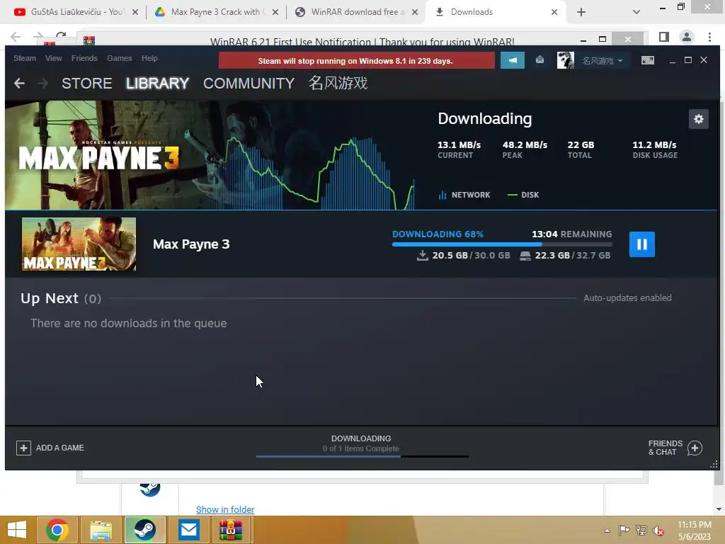The image size is (725, 544).
Task: Click the Steam announcements megaphone icon
Action: click(513, 61)
